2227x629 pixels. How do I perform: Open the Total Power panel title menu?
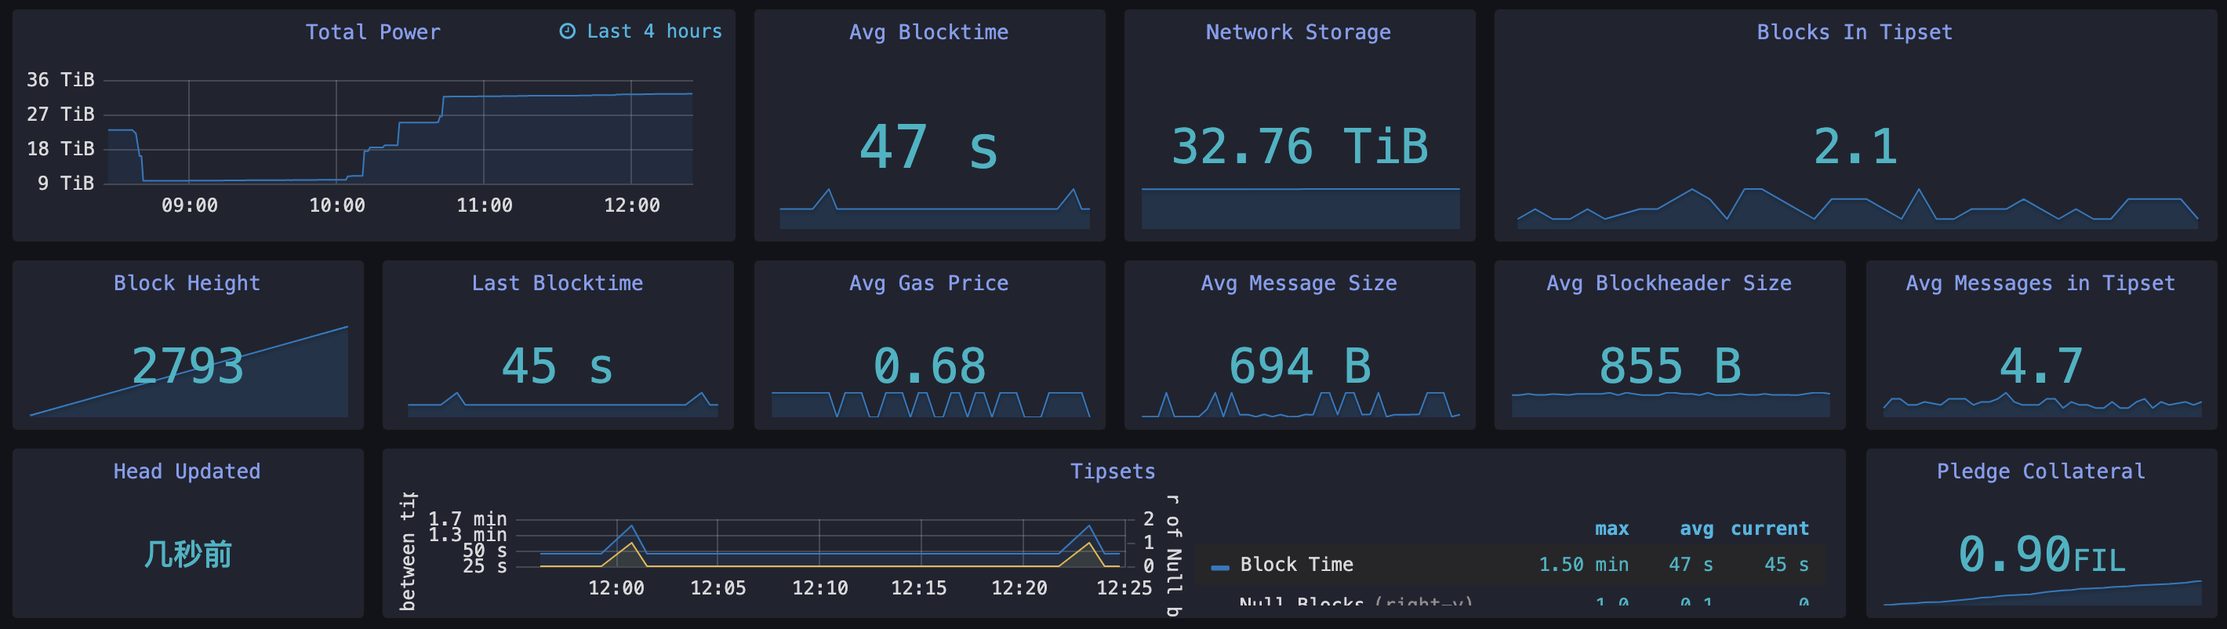[x=372, y=33]
